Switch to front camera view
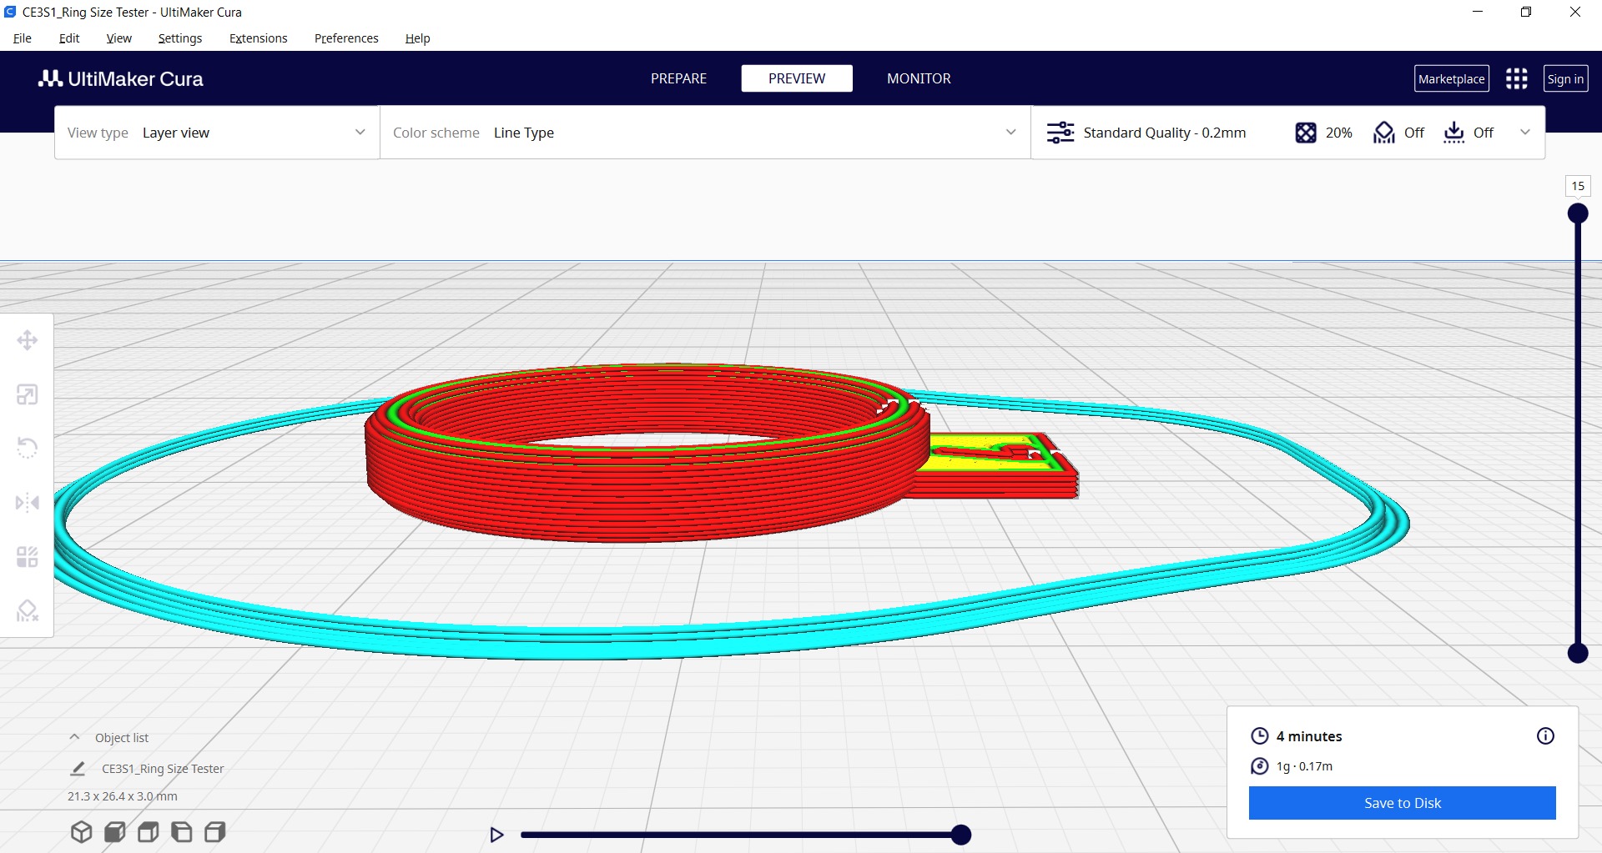This screenshot has width=1602, height=853. tap(114, 832)
